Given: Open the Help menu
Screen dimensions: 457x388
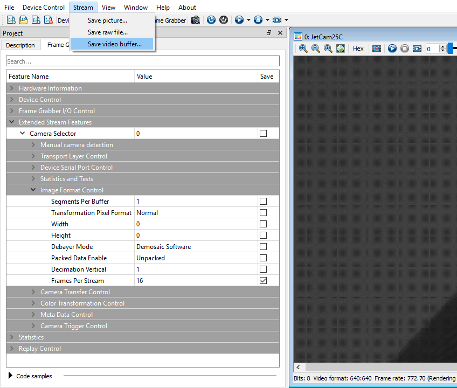Looking at the screenshot, I should (x=163, y=8).
